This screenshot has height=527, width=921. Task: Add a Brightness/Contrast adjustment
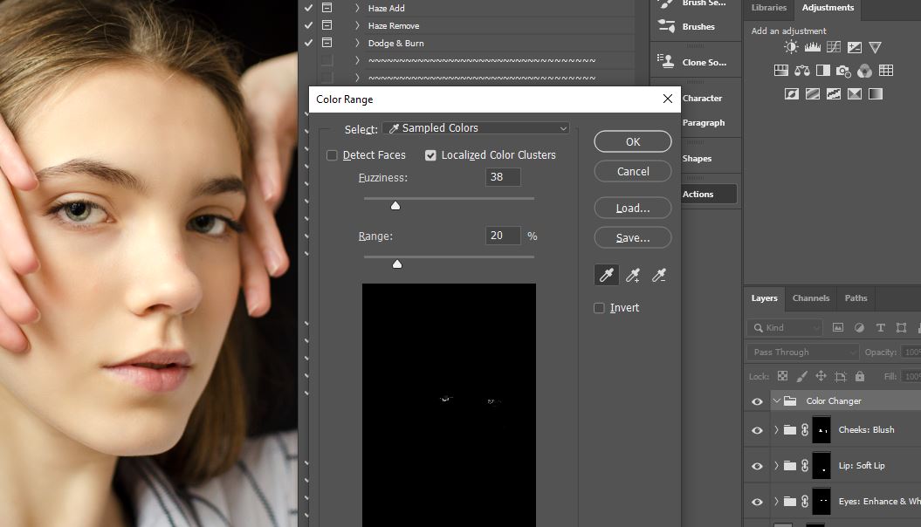pyautogui.click(x=791, y=47)
